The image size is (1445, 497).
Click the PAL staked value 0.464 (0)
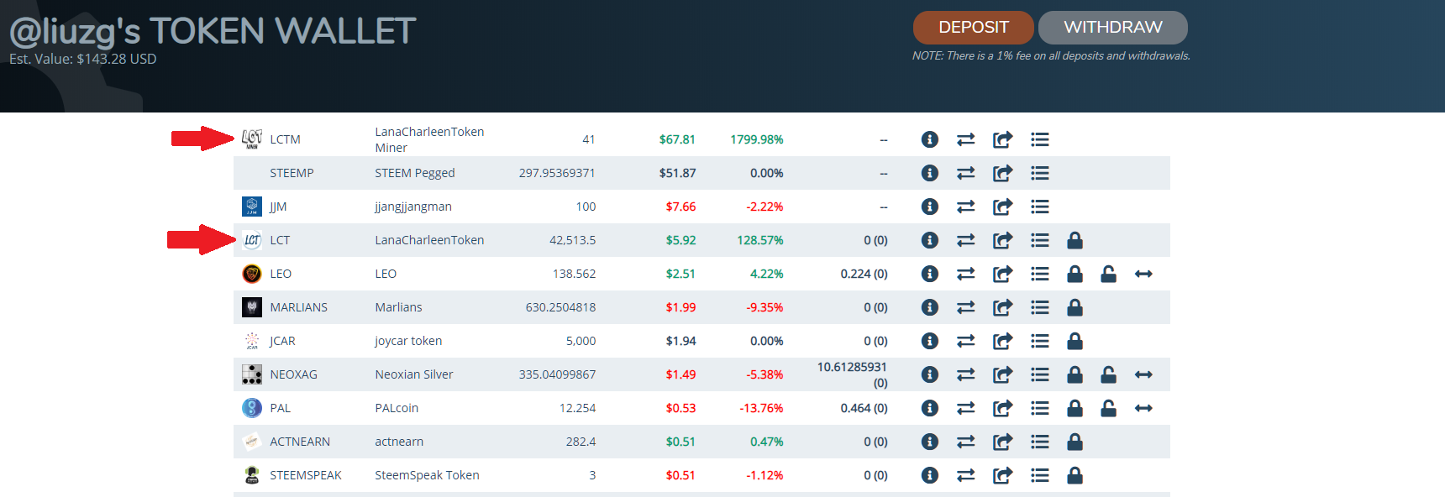[x=864, y=408]
